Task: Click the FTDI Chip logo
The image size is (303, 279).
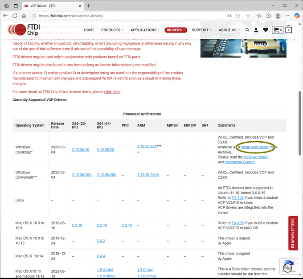Action: 24,30
